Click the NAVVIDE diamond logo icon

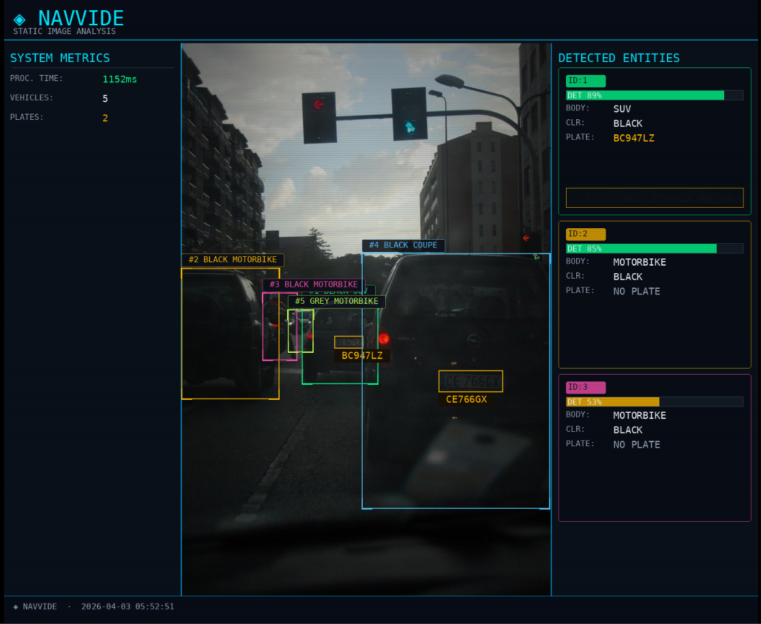[x=20, y=19]
